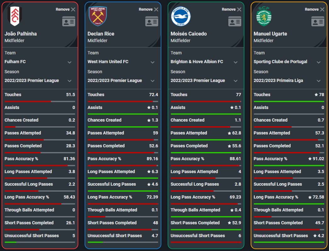Image resolution: width=329 pixels, height=251 pixels.
Task: Click Palhinha's Chances Created label
Action: click(21, 120)
